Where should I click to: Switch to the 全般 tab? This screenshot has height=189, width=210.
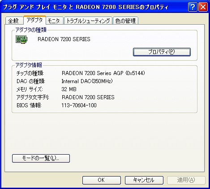coord(14,21)
